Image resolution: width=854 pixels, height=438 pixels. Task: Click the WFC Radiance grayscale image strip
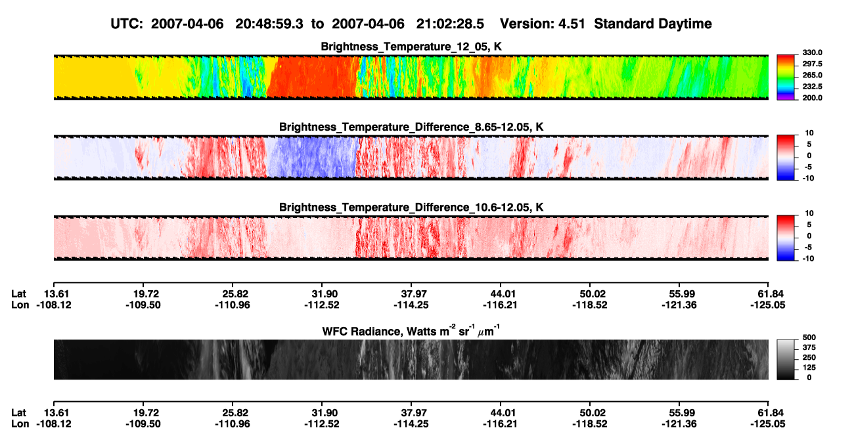411,359
